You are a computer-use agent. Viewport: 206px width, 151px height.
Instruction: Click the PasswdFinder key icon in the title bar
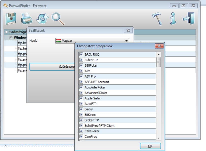point(6,6)
